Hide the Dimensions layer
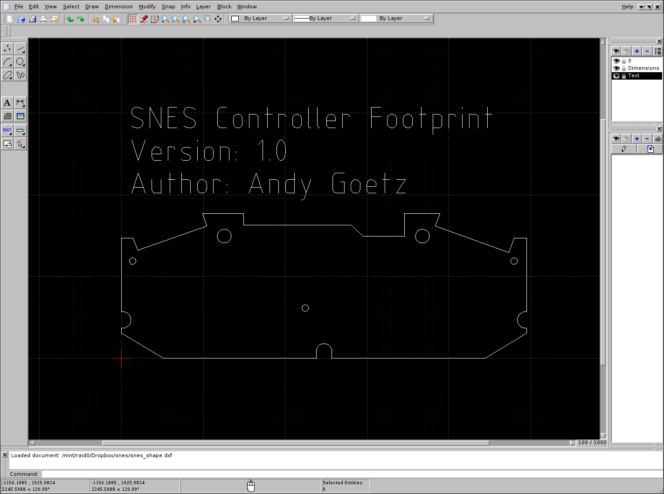 pos(616,68)
